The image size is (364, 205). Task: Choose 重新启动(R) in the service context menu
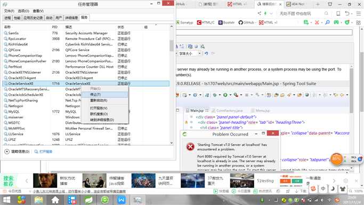tap(104, 100)
